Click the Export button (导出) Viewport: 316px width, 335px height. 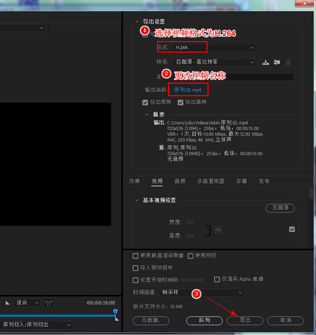pos(245,320)
